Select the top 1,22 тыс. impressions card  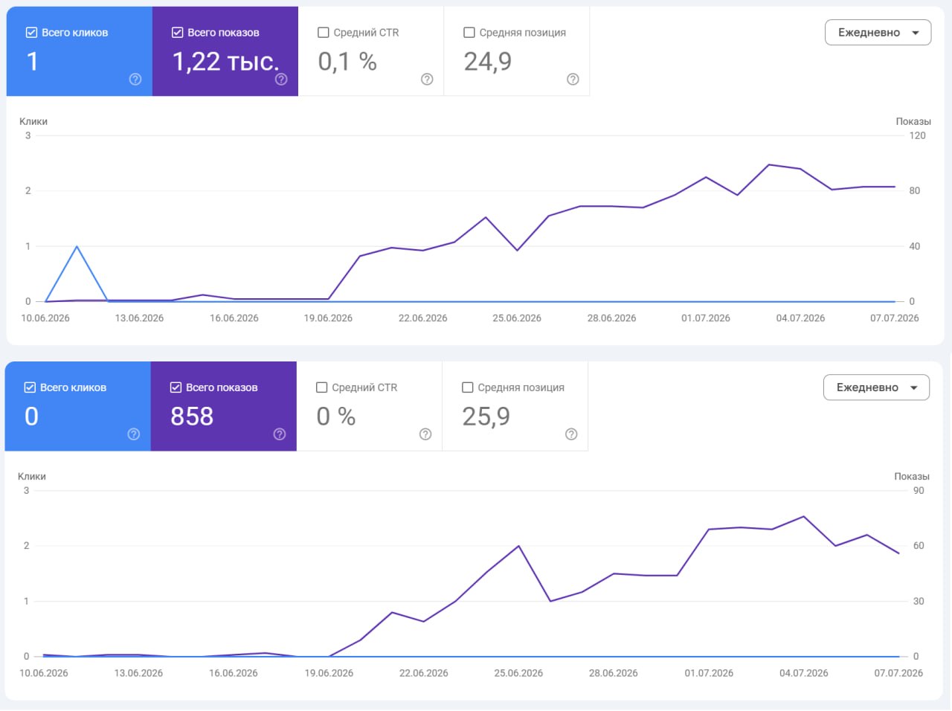coord(225,51)
